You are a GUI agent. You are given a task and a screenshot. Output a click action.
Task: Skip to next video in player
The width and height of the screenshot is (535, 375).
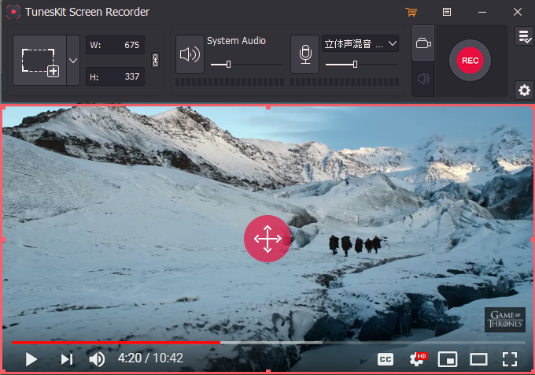click(x=67, y=359)
